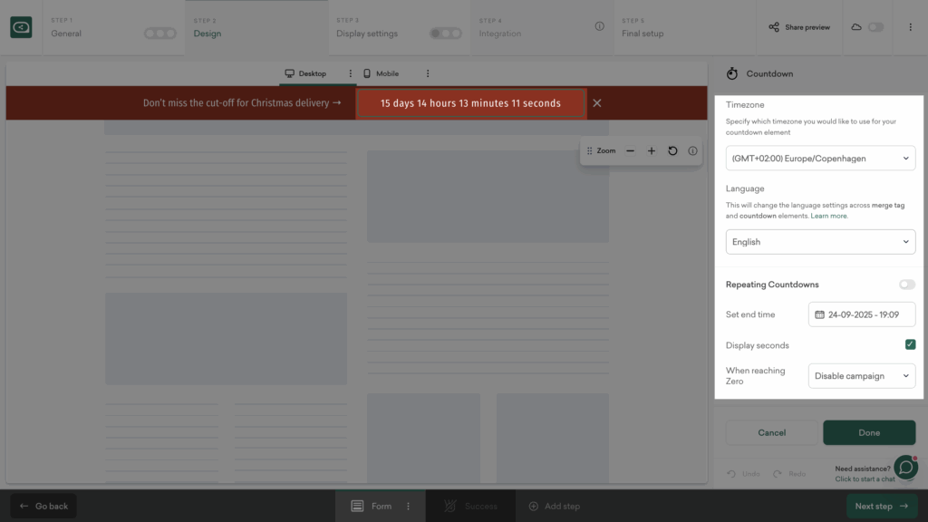
Task: Click the zoom info icon
Action: [692, 151]
